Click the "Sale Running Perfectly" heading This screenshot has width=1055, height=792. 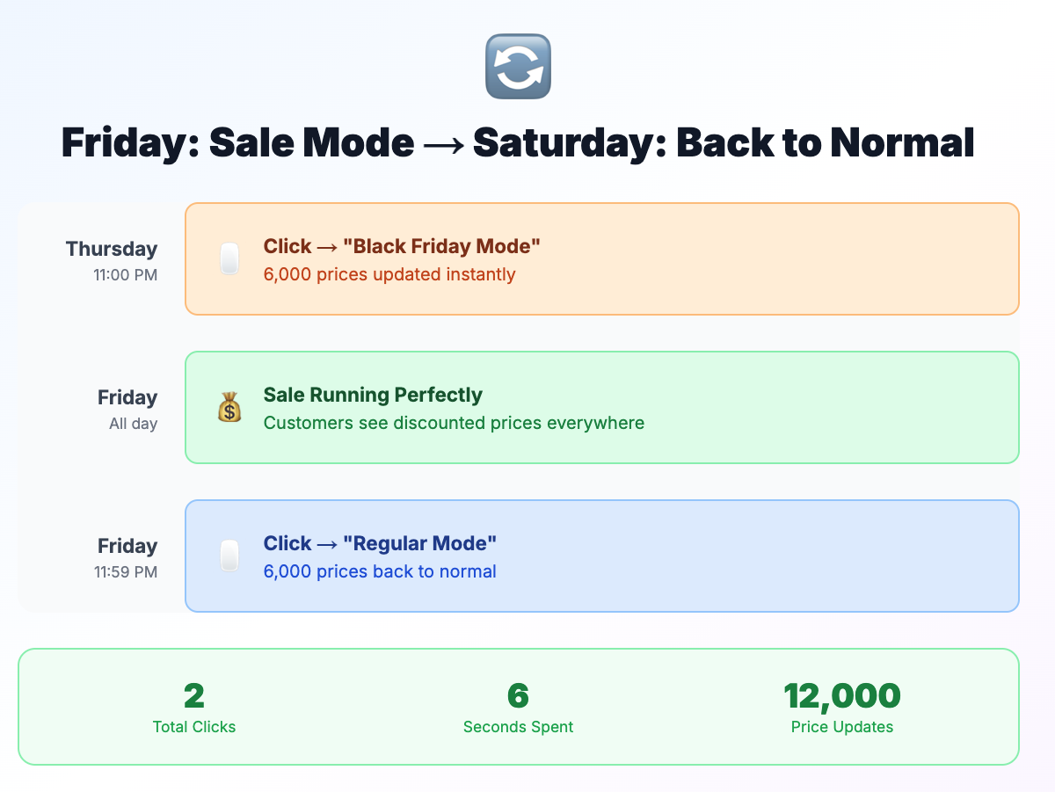tap(373, 395)
